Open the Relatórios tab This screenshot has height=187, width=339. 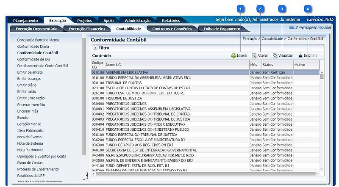[x=170, y=20]
